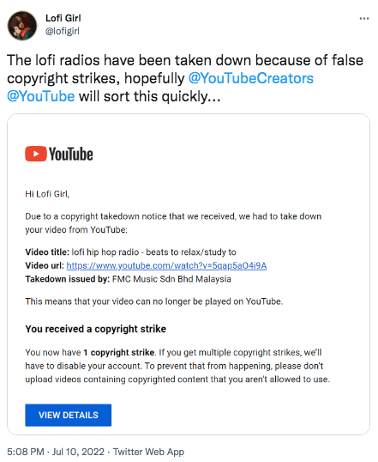This screenshot has height=462, width=378.
Task: Open the 5:08 PM Jul 10, 2022 timestamp
Action: pos(56,452)
